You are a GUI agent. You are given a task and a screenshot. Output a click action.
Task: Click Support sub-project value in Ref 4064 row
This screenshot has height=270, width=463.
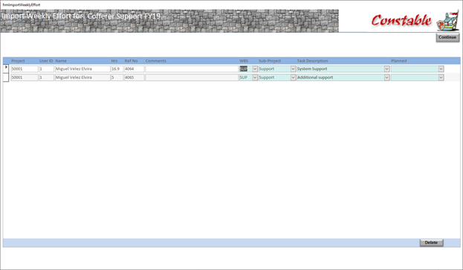click(x=266, y=69)
